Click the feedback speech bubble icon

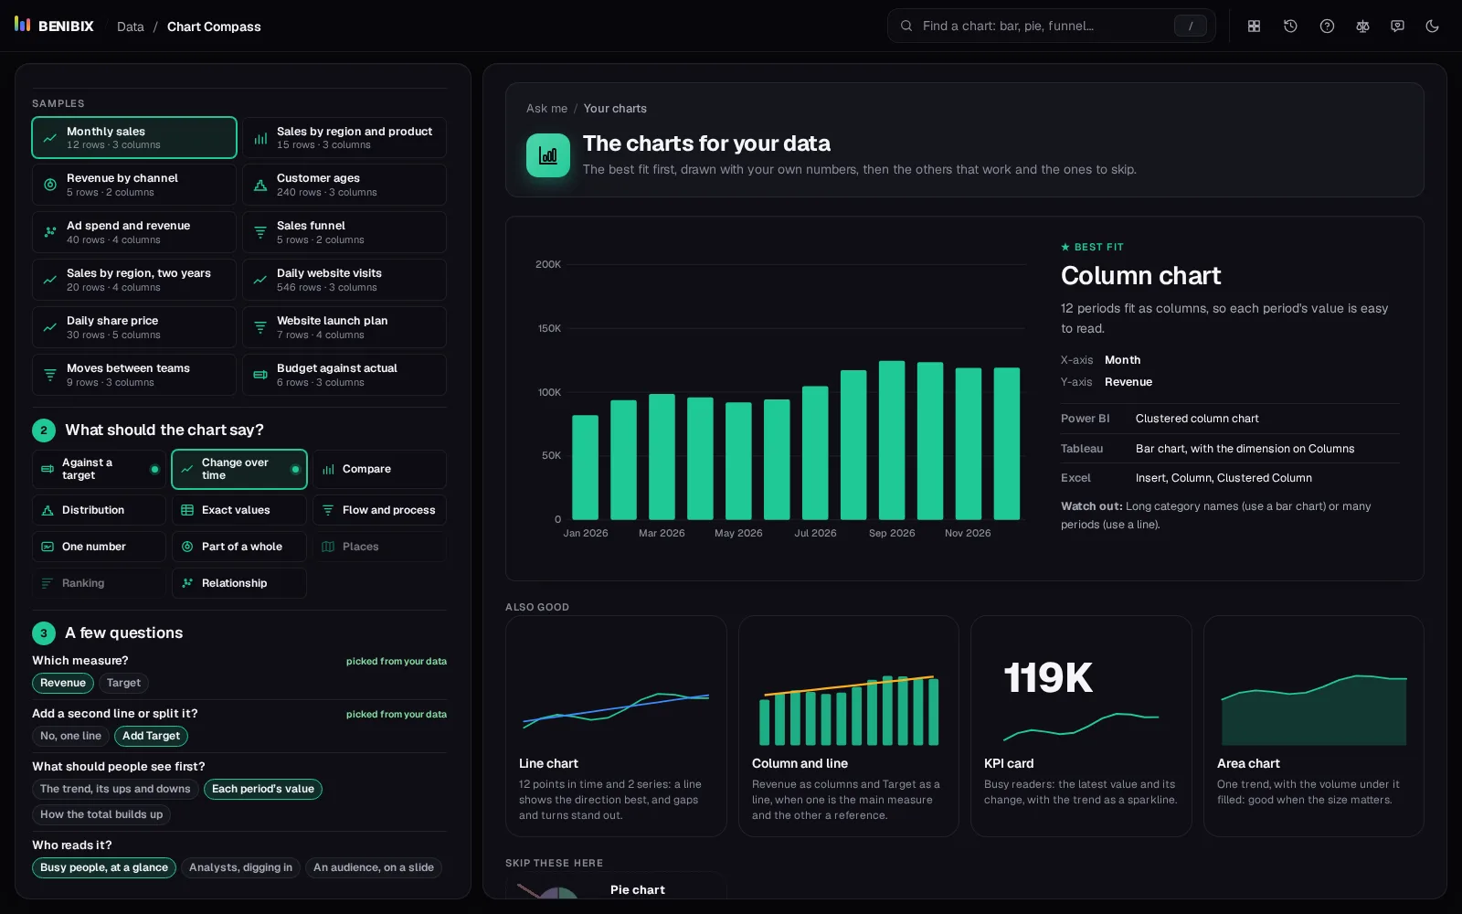click(x=1397, y=27)
